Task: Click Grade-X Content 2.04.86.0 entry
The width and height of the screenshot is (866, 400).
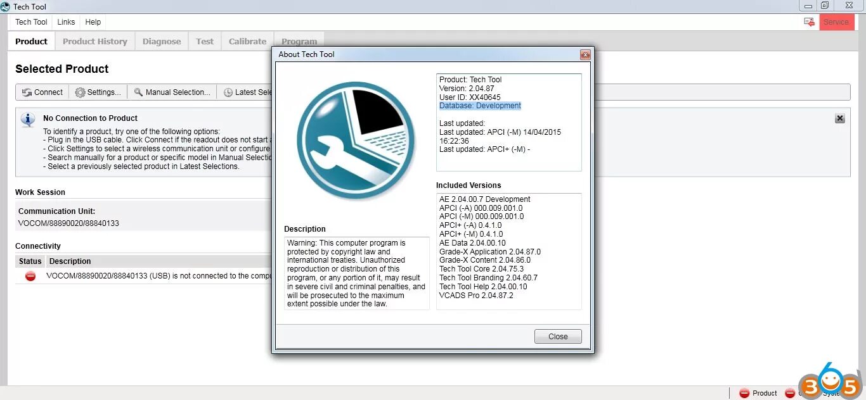Action: [485, 260]
